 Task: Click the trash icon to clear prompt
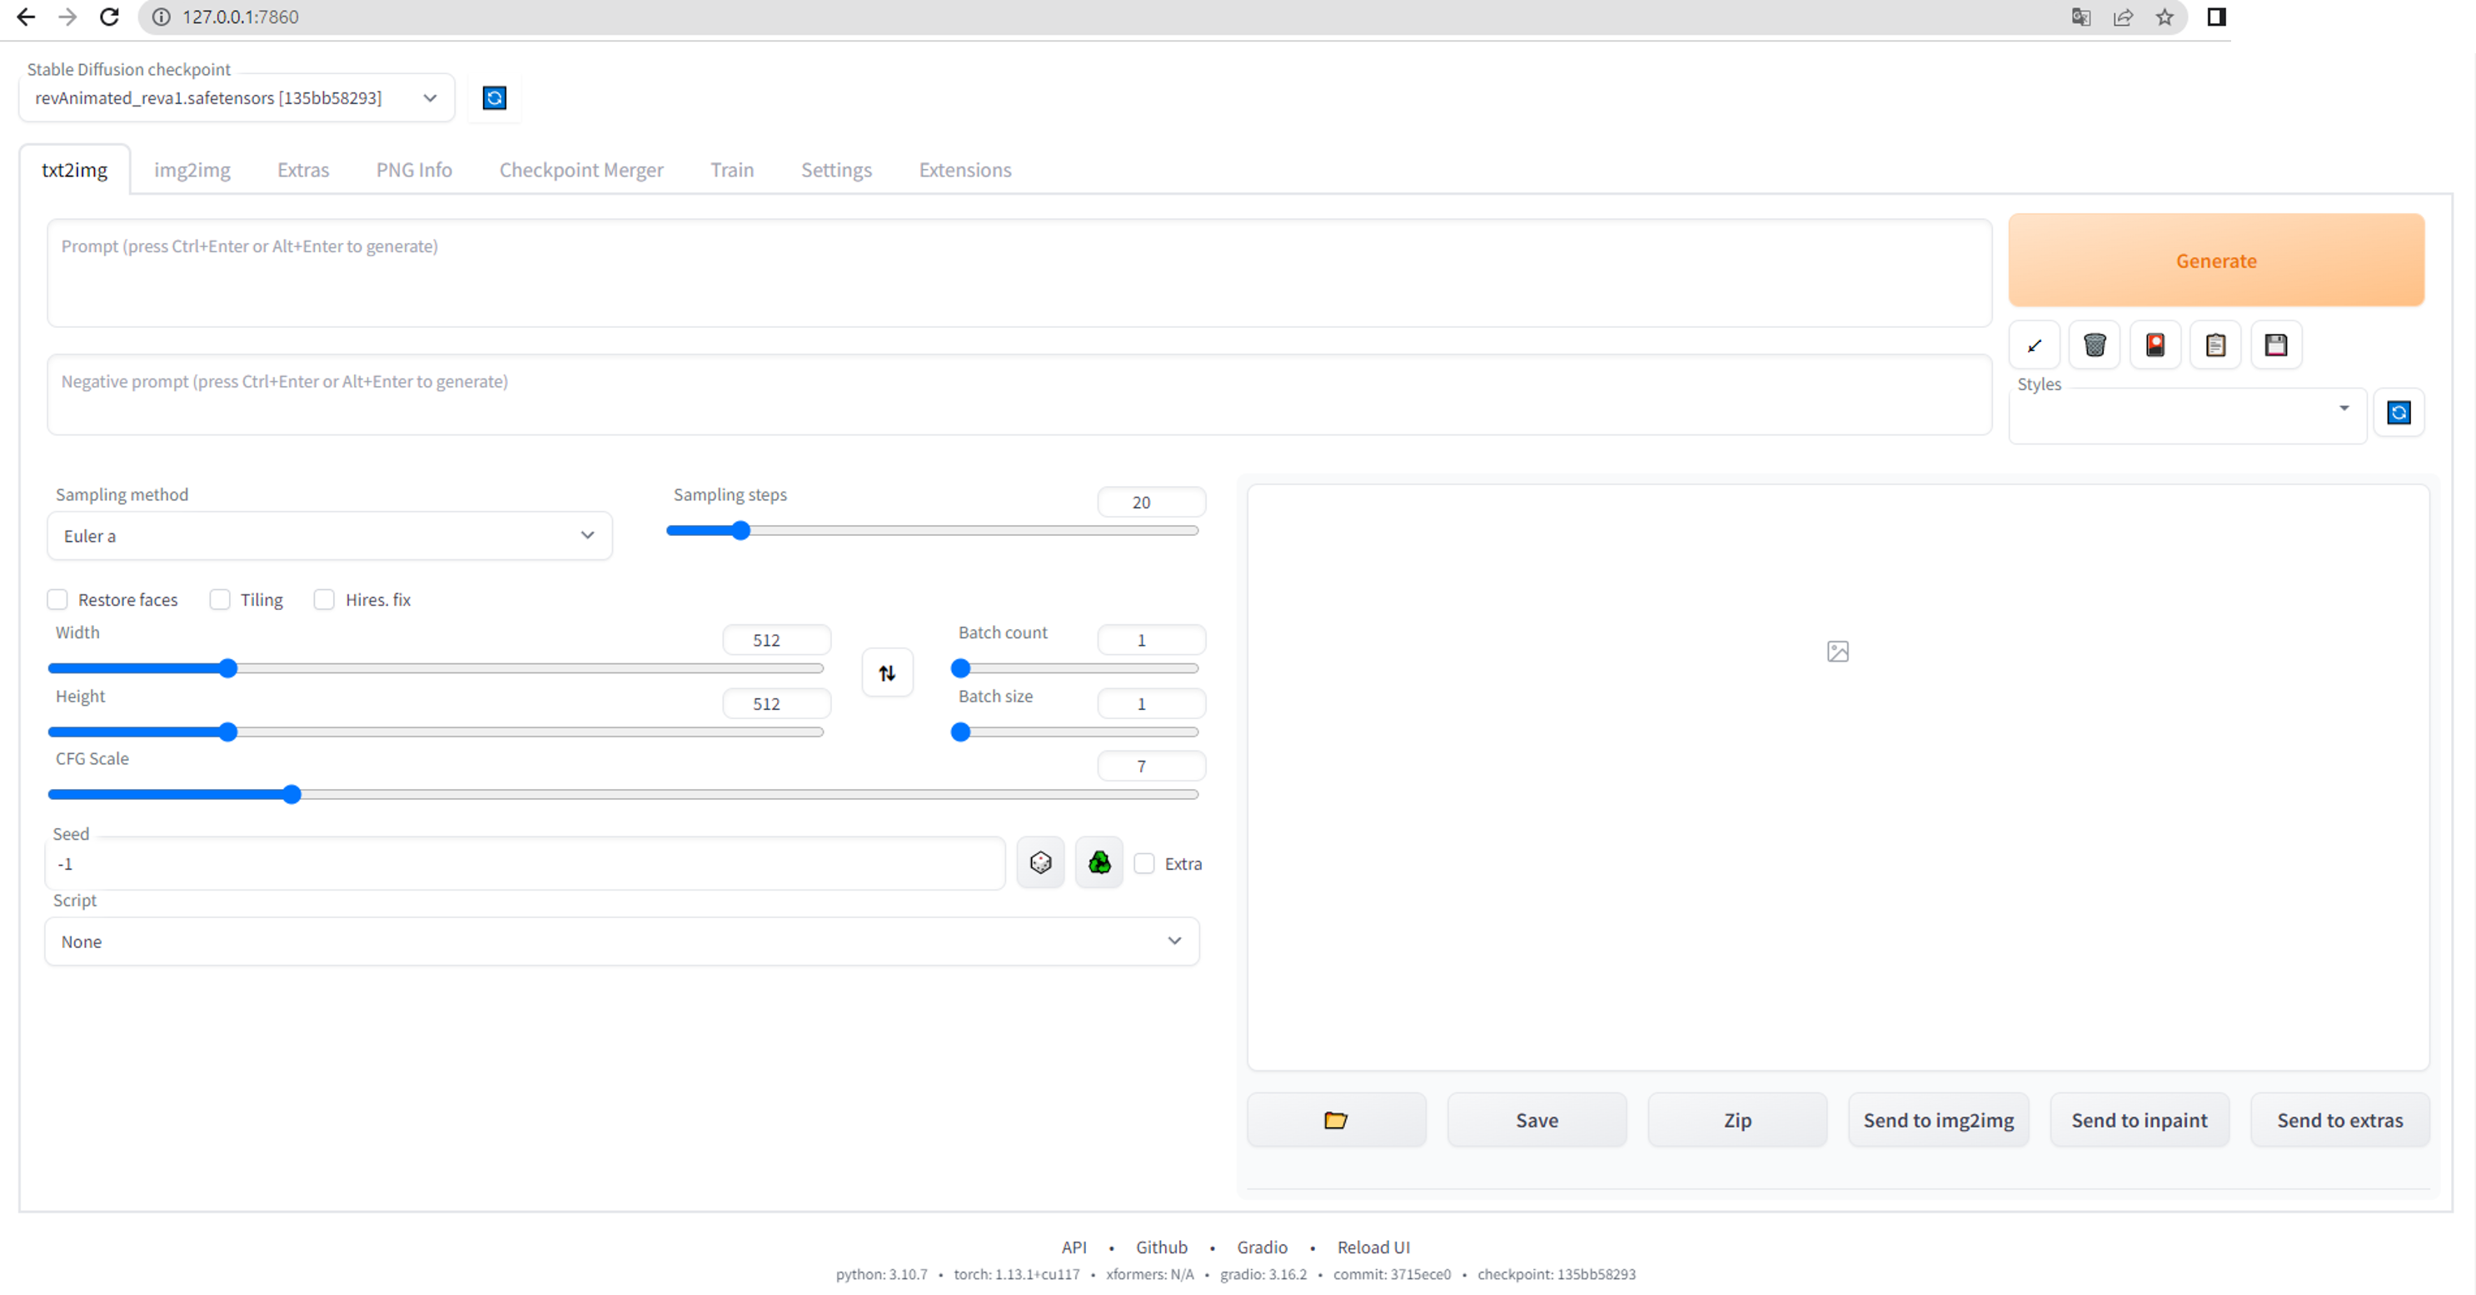point(2095,345)
